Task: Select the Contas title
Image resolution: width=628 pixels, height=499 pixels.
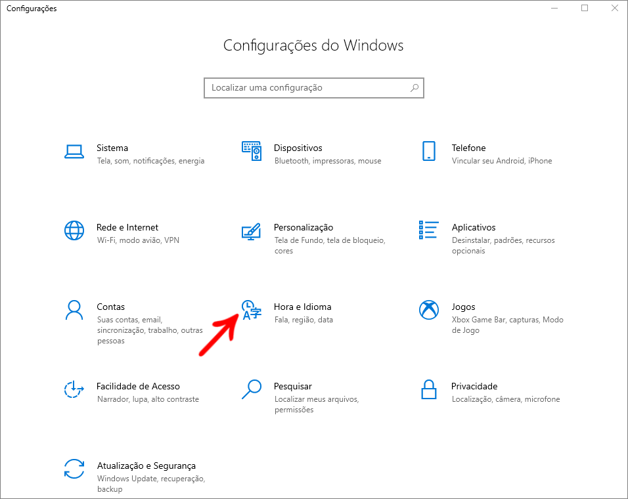Action: [x=110, y=307]
